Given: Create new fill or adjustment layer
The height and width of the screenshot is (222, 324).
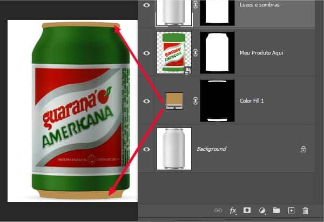Looking at the screenshot, I should point(262,211).
